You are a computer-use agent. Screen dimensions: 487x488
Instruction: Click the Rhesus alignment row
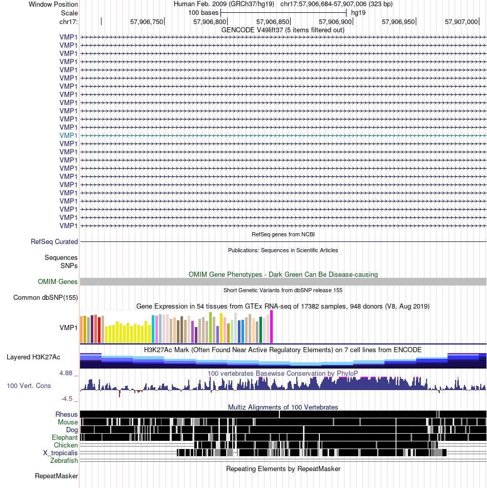click(283, 414)
